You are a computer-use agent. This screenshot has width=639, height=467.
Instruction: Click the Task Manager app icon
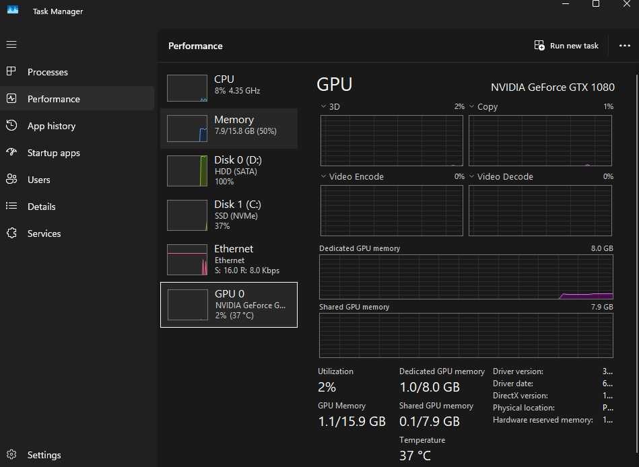[x=13, y=10]
